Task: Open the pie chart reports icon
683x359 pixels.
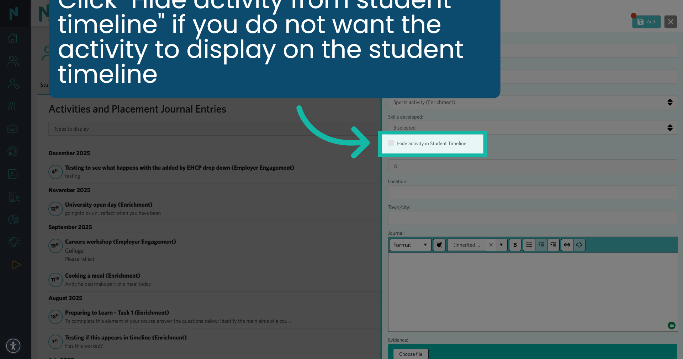Action: (x=13, y=219)
